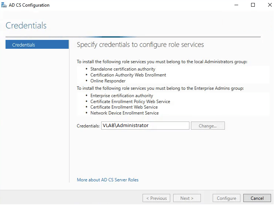Select the Credentials step in the sidebar
The height and width of the screenshot is (205, 274).
[37, 45]
